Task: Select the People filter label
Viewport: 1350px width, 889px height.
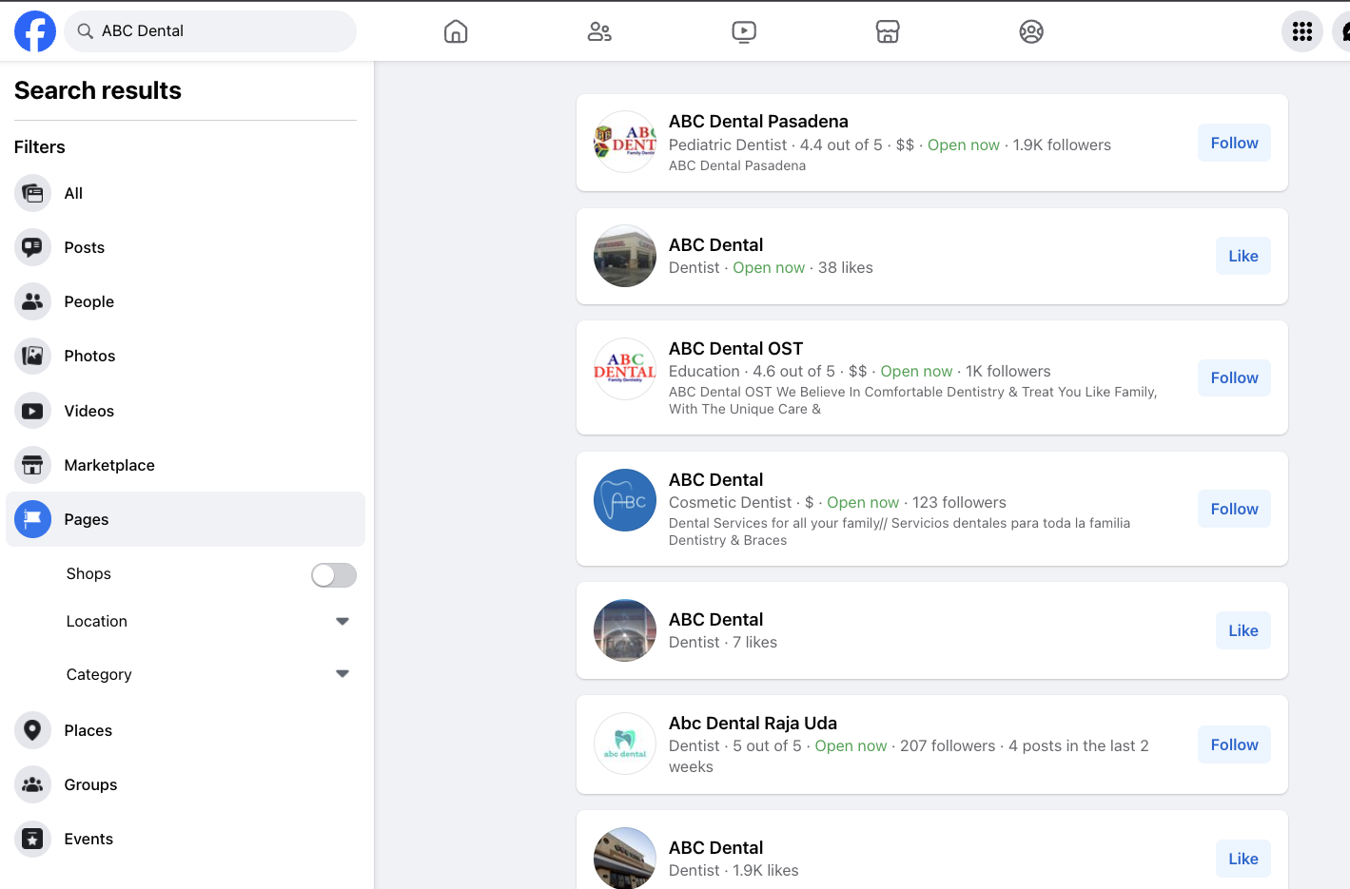Action: click(89, 301)
